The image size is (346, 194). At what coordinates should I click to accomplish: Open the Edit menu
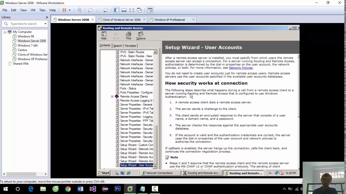pos(14,10)
